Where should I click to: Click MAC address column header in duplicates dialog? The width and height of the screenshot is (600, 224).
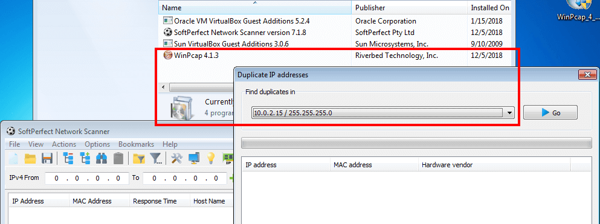[x=374, y=165]
